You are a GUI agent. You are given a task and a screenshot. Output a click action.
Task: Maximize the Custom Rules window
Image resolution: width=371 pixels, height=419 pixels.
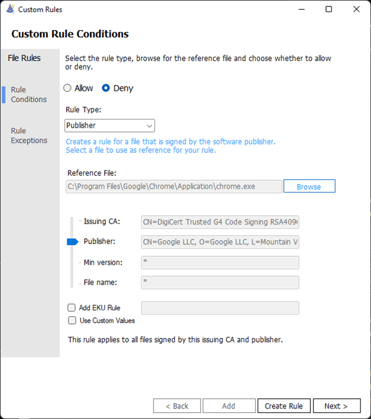[329, 9]
